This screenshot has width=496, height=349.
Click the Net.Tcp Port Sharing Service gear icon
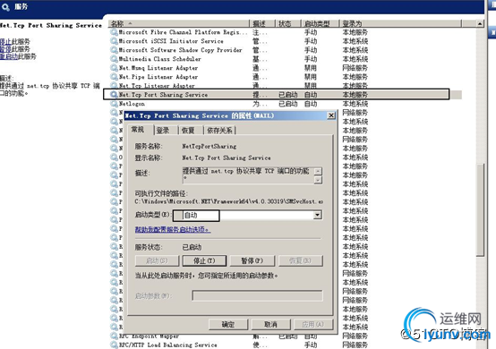pyautogui.click(x=114, y=95)
